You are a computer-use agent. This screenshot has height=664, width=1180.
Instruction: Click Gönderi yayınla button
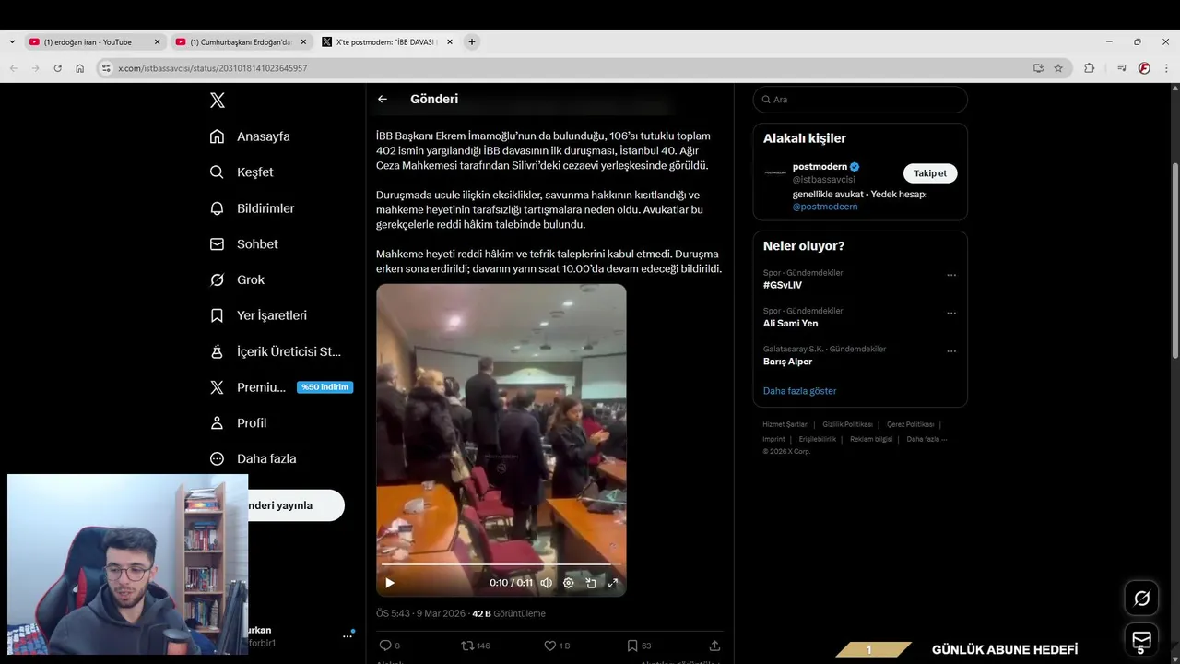click(x=295, y=505)
